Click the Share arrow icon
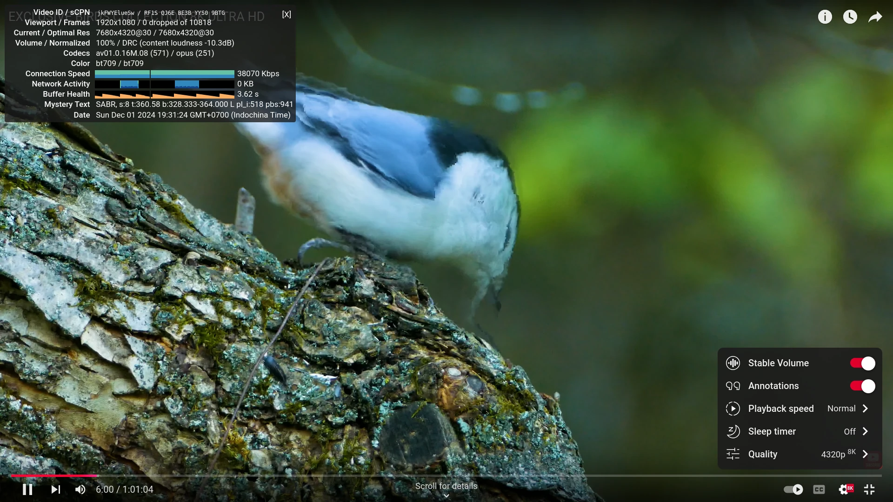This screenshot has height=502, width=893. [875, 17]
